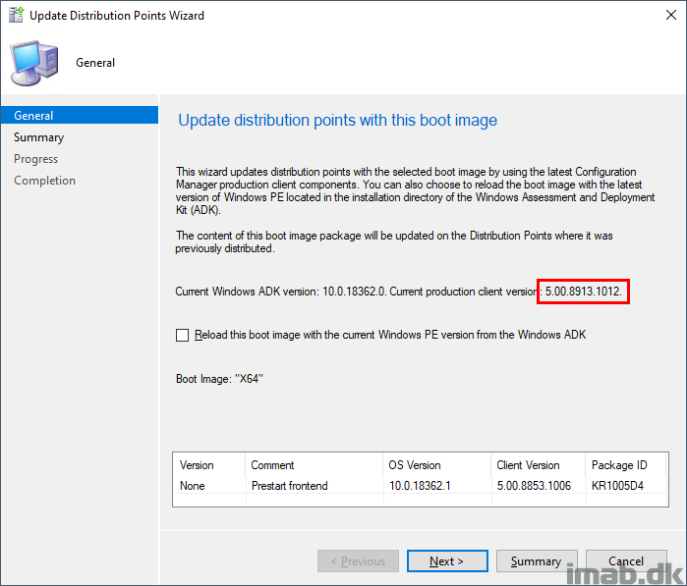Click the OS version value 10.0.18362.1
Image resolution: width=687 pixels, height=586 pixels.
(420, 486)
